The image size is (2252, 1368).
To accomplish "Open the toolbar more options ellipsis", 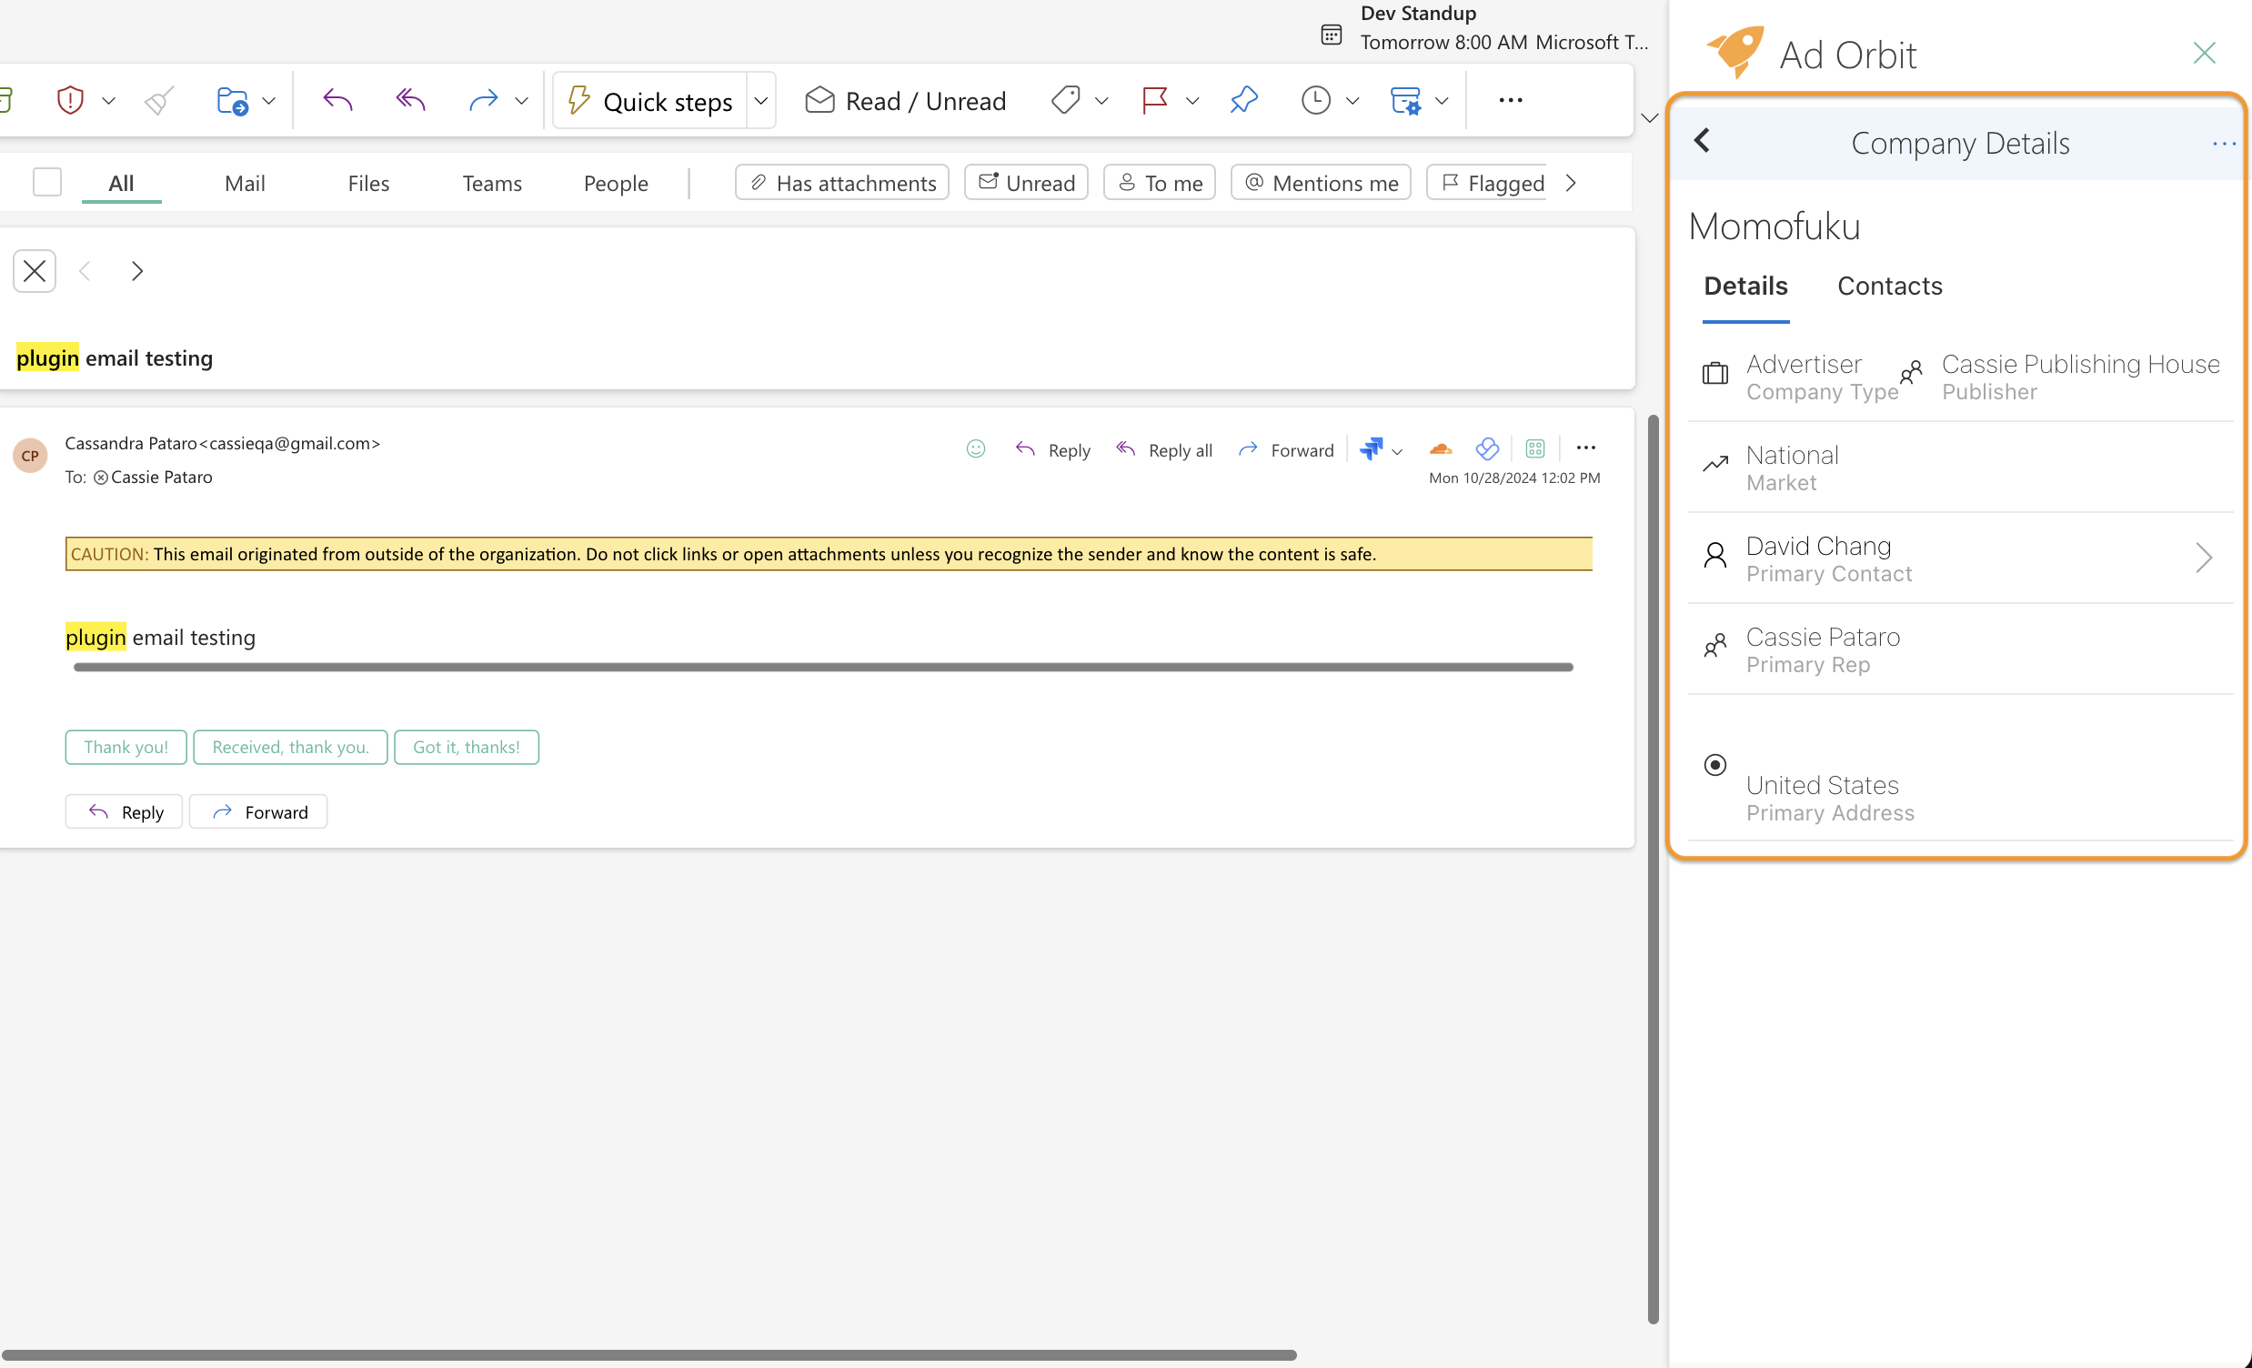I will [1511, 100].
